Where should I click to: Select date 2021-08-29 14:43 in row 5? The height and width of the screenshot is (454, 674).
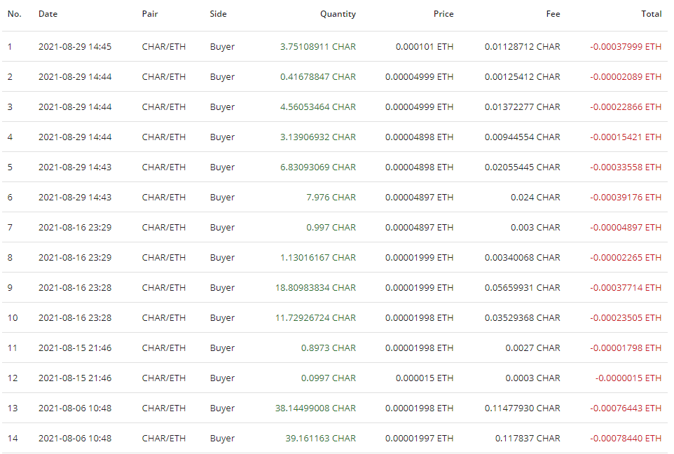point(75,167)
